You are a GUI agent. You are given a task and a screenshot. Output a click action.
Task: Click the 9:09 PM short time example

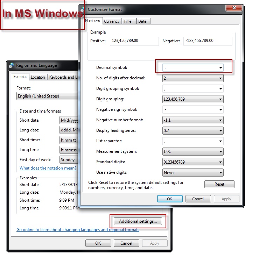click(x=67, y=200)
